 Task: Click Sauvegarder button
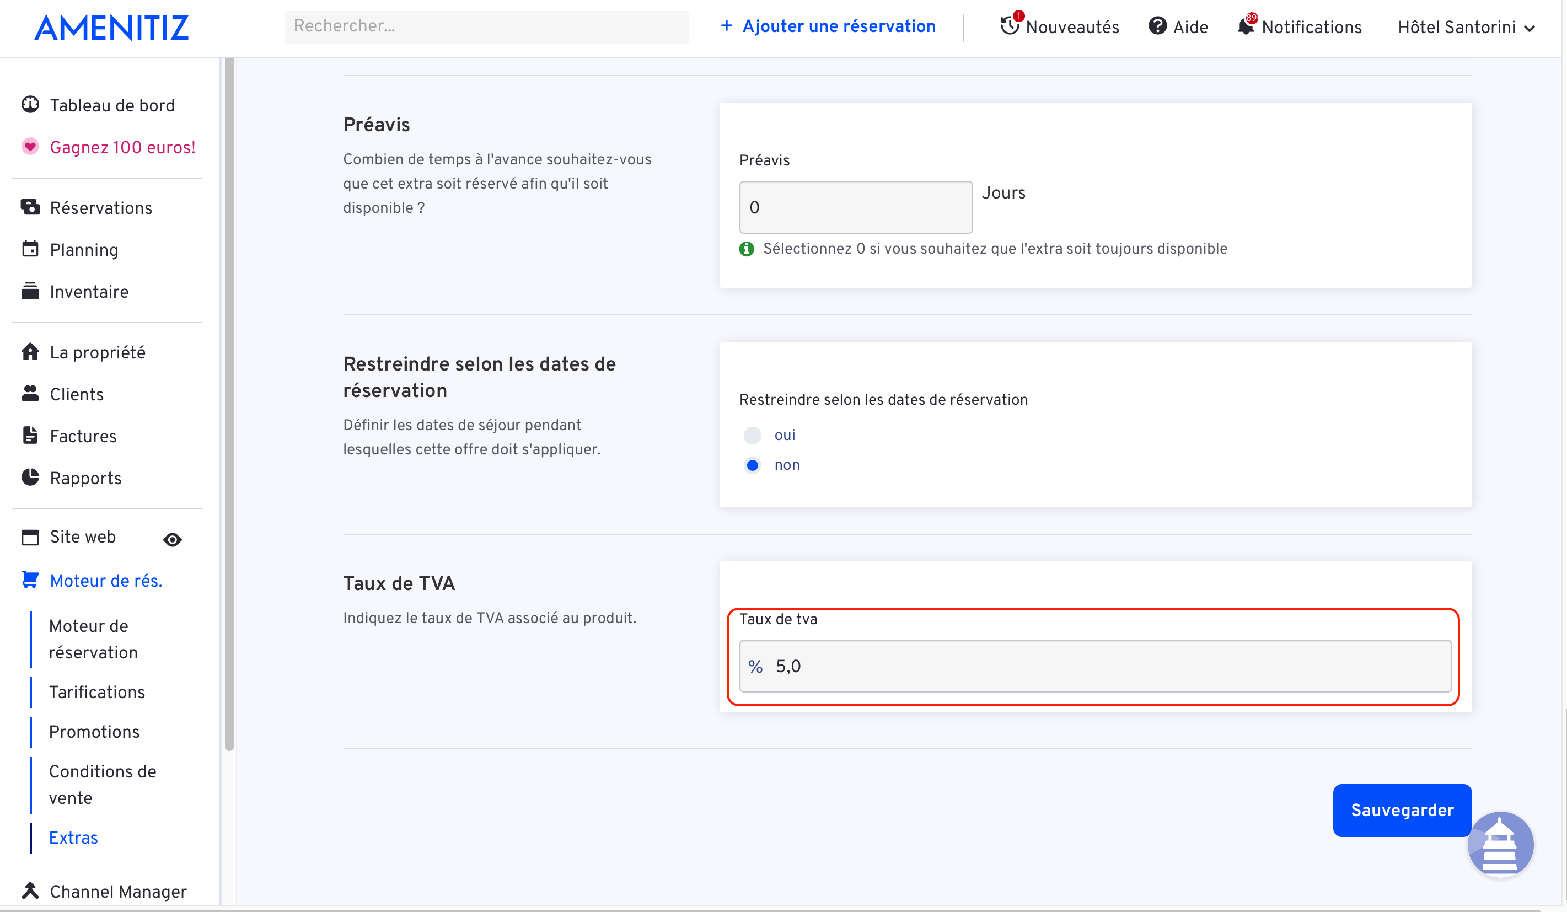[x=1402, y=810]
